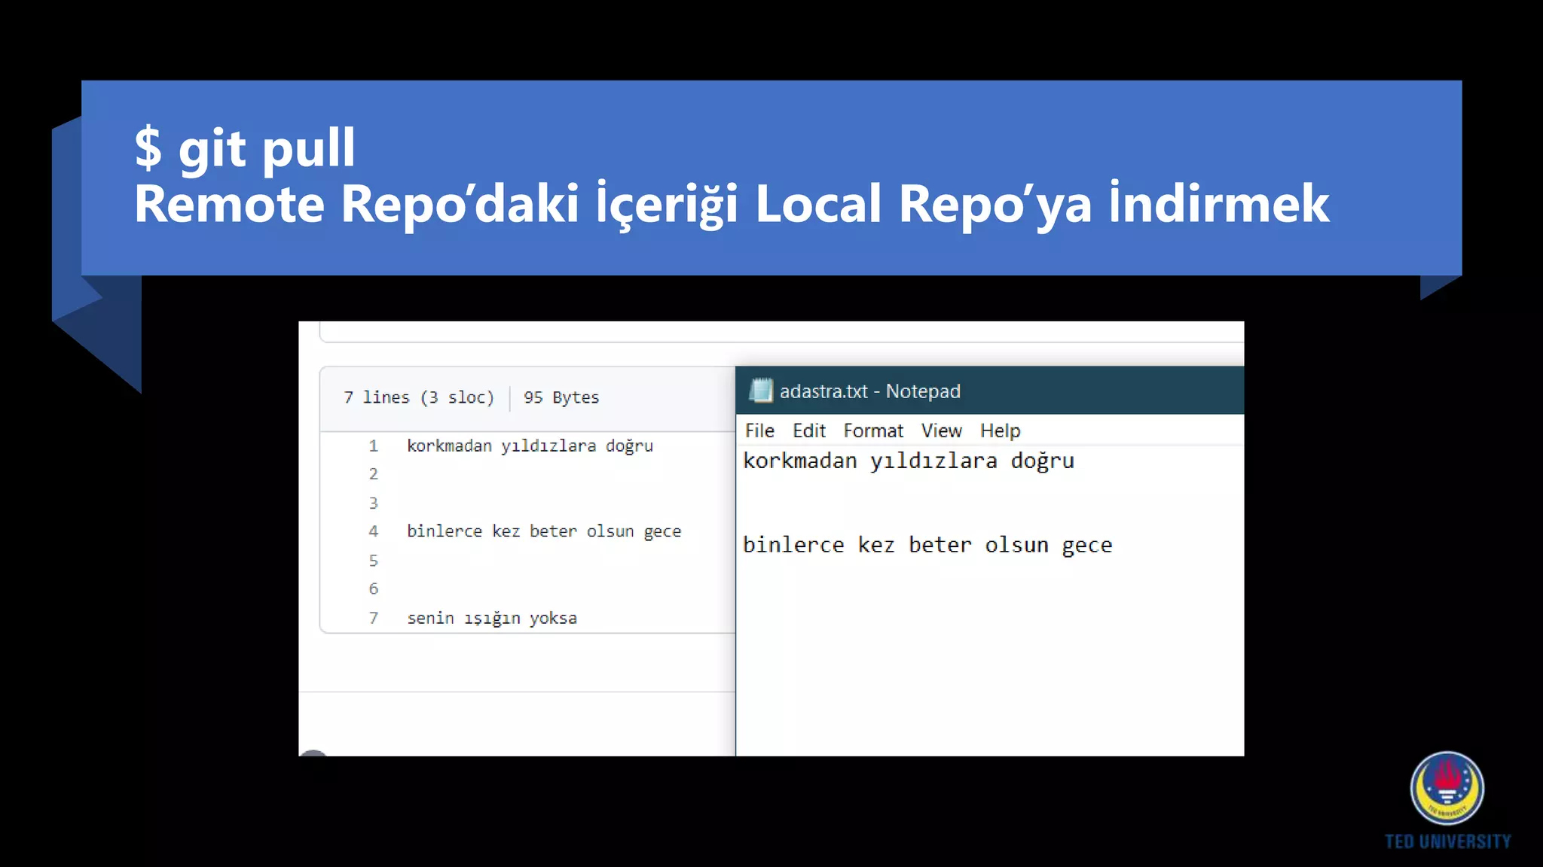Click Notepad line 'korkmadan yıldızlara doğru'
The height and width of the screenshot is (867, 1543).
click(909, 461)
